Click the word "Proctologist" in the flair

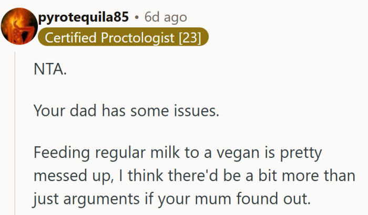pos(134,38)
